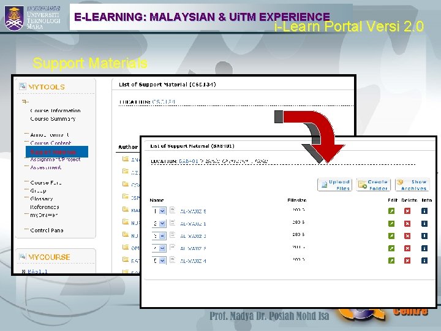Delete the AL-WAJIZ 5 file

coord(407,211)
